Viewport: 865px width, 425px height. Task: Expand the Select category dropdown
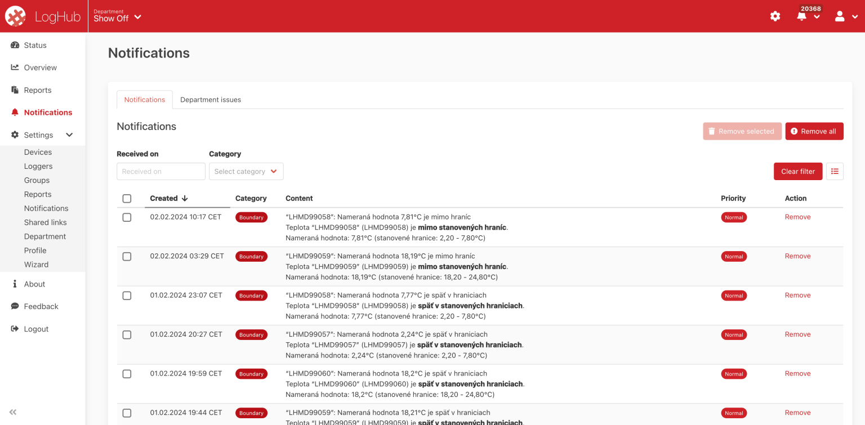246,172
